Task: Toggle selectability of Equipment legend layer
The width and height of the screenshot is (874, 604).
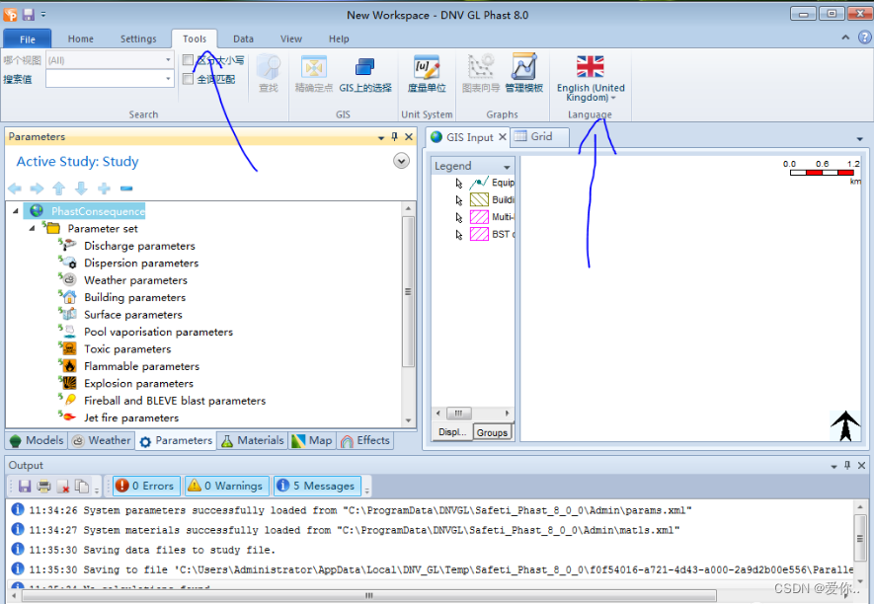Action: [459, 183]
